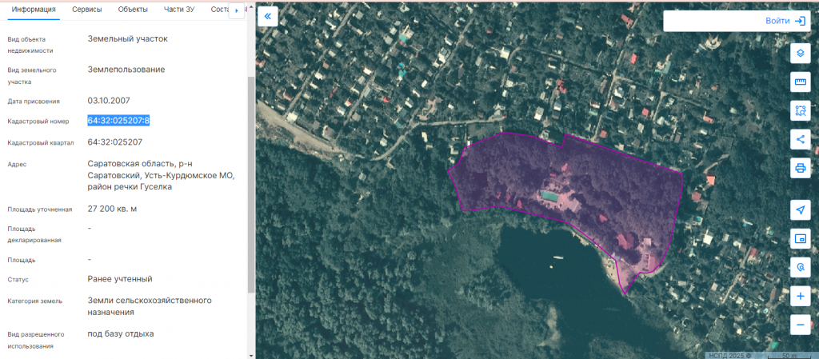Switch to the Сервисы tab
Image resolution: width=819 pixels, height=359 pixels.
point(87,10)
